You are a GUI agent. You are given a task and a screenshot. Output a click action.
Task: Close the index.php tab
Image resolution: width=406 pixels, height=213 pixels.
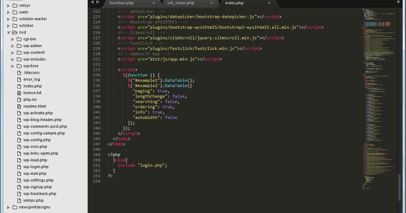[269, 3]
